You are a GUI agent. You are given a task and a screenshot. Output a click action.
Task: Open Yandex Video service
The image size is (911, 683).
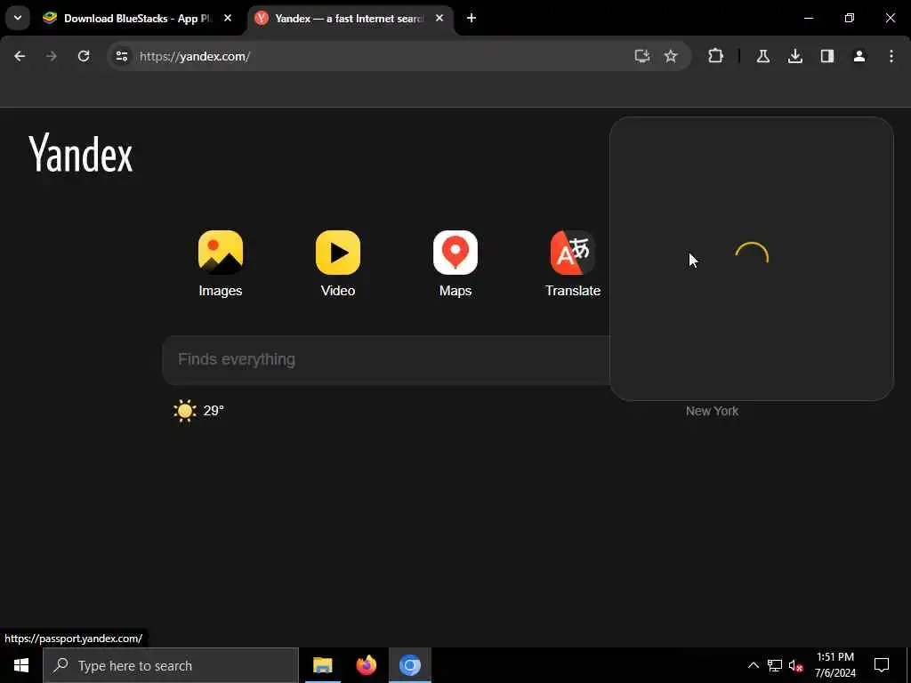click(x=337, y=264)
